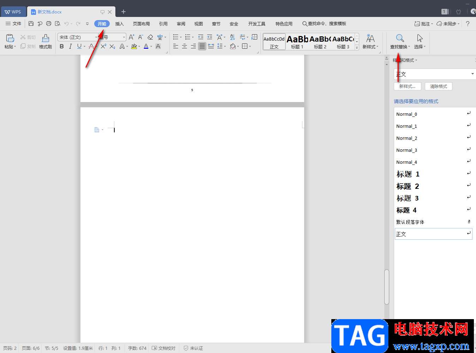This screenshot has height=353, width=476.
Task: Switch to the 引用 (References) tab
Action: point(163,24)
